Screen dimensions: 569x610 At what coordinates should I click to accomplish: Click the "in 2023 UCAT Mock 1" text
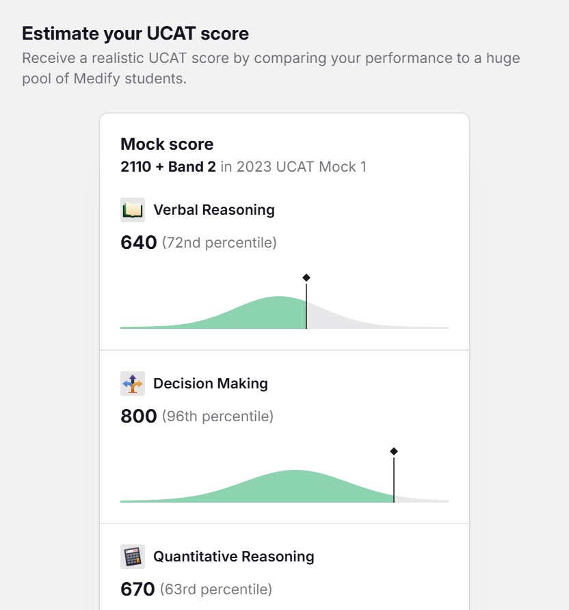(x=293, y=167)
